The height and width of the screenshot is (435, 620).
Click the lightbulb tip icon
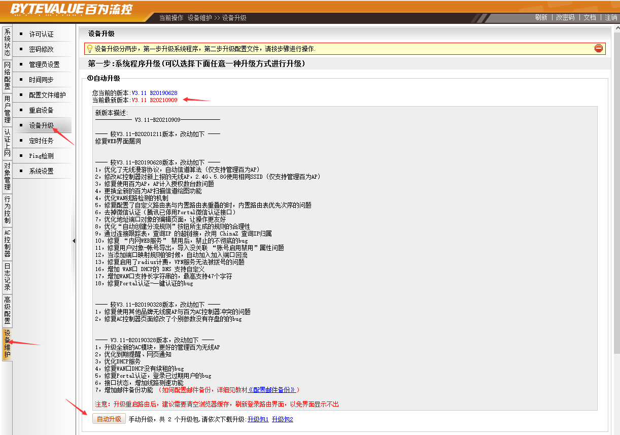[89, 49]
